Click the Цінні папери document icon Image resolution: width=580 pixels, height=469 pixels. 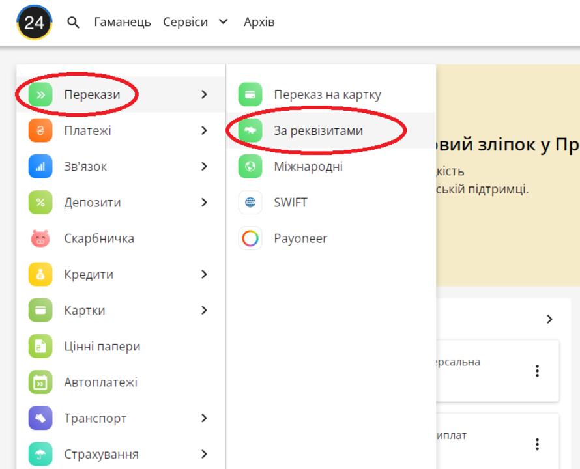[40, 346]
